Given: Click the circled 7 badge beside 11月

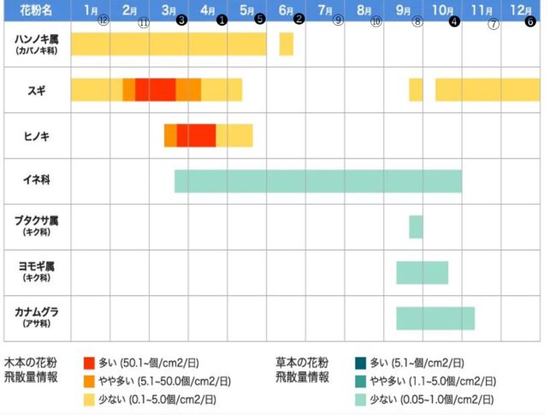Looking at the screenshot, I should (494, 24).
